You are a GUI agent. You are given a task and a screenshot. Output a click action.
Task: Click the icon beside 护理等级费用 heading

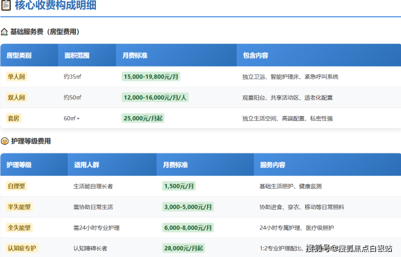pos(4,142)
